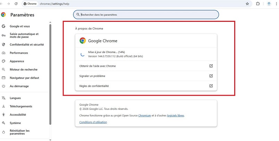Open the logiciels libres link
Screen dimensions: 279x141
176,115
